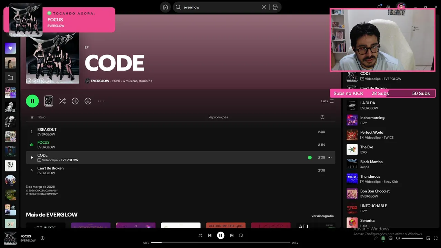Select the playing FOCUS track title

point(43,142)
